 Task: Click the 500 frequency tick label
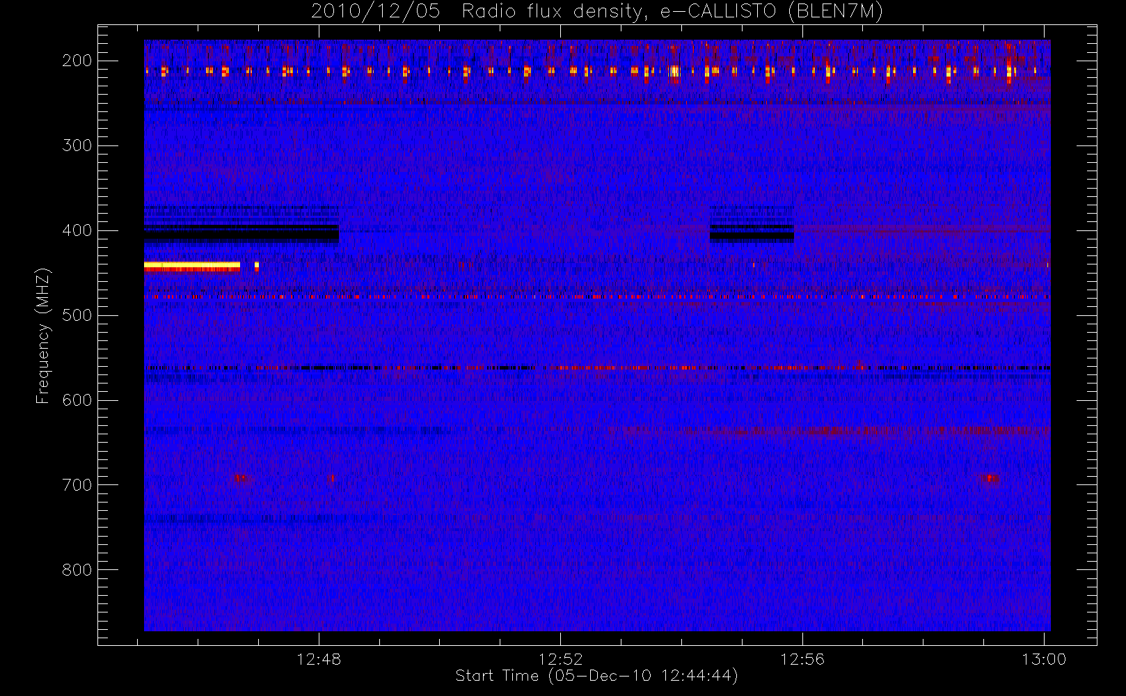(x=77, y=315)
